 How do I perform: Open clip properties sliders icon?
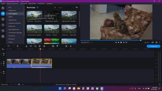click(44, 46)
